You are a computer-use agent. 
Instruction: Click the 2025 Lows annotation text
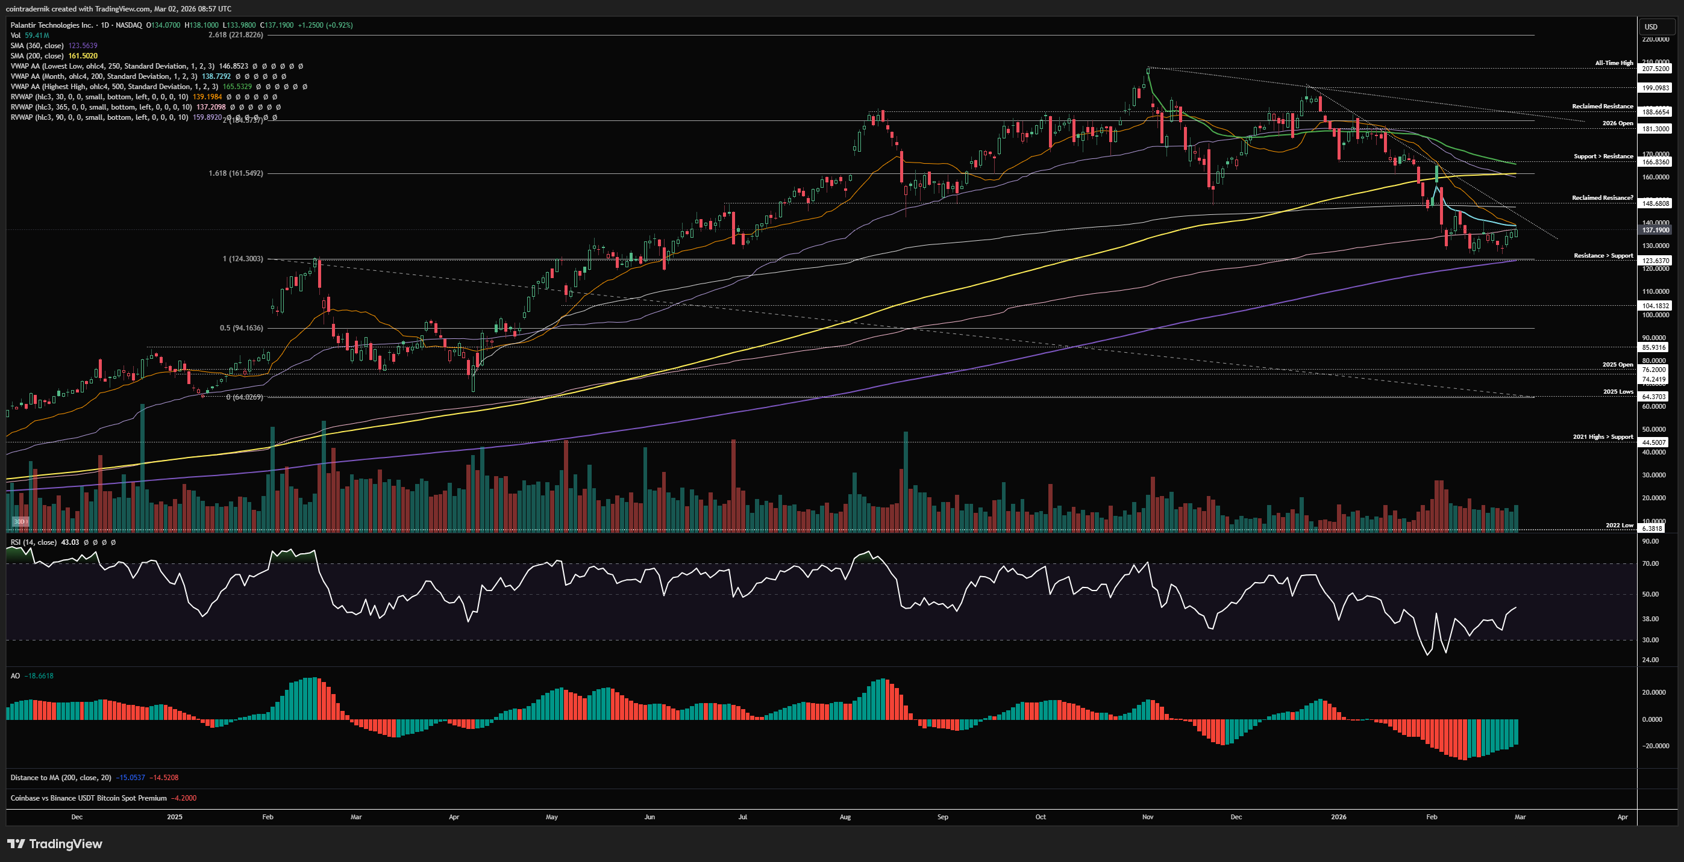click(1617, 392)
